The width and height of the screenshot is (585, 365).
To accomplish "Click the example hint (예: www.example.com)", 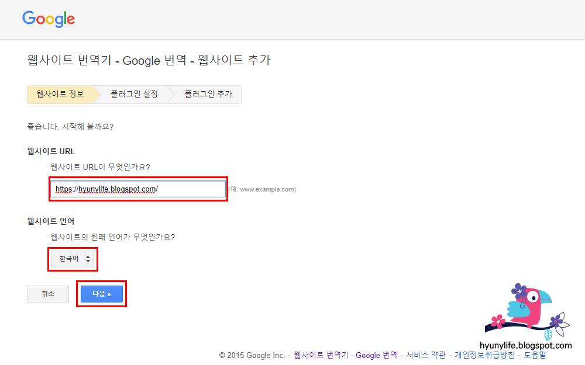I will click(x=262, y=189).
